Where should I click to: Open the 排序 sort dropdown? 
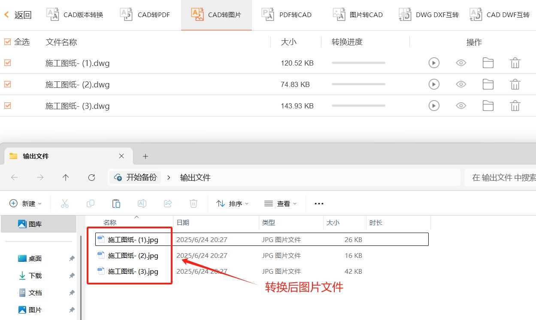232,203
